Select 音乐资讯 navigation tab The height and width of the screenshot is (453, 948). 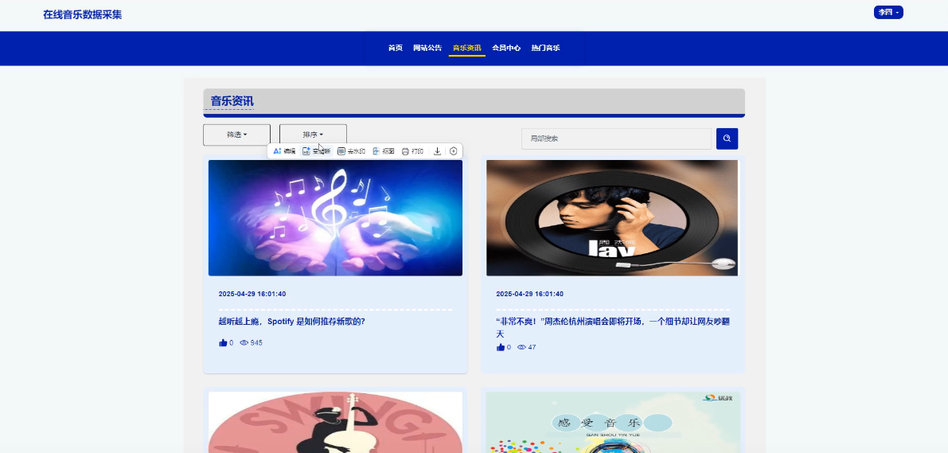click(466, 48)
